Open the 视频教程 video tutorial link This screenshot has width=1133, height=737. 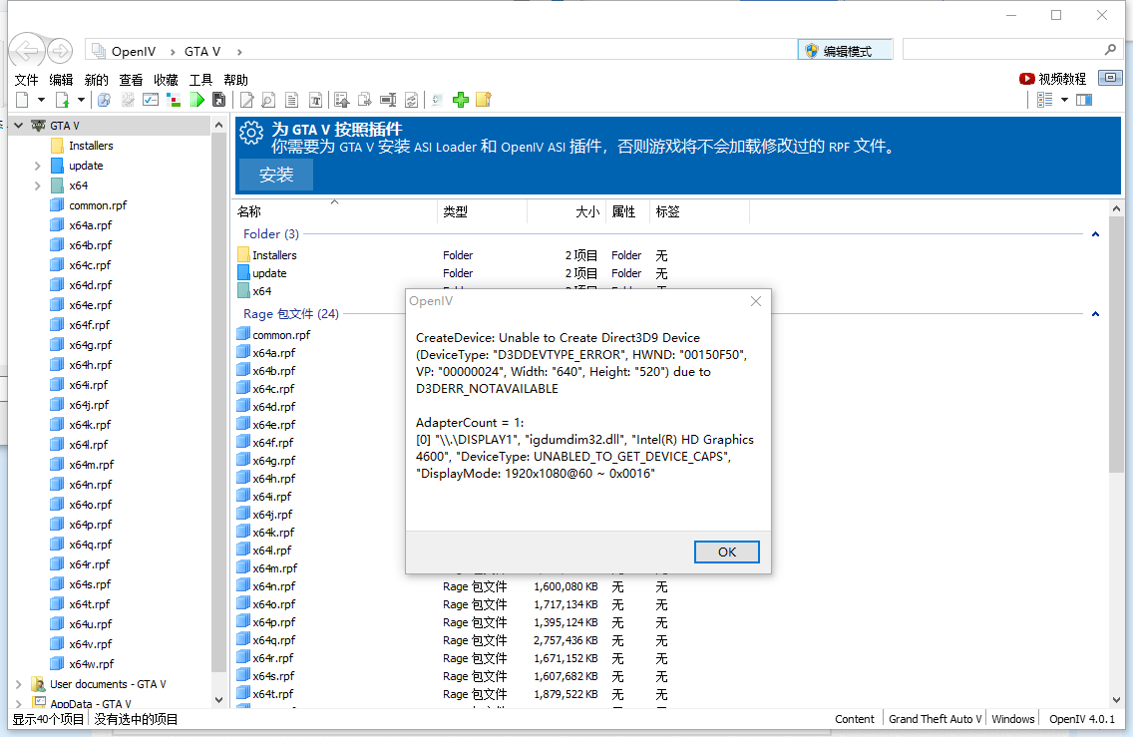click(x=1053, y=79)
